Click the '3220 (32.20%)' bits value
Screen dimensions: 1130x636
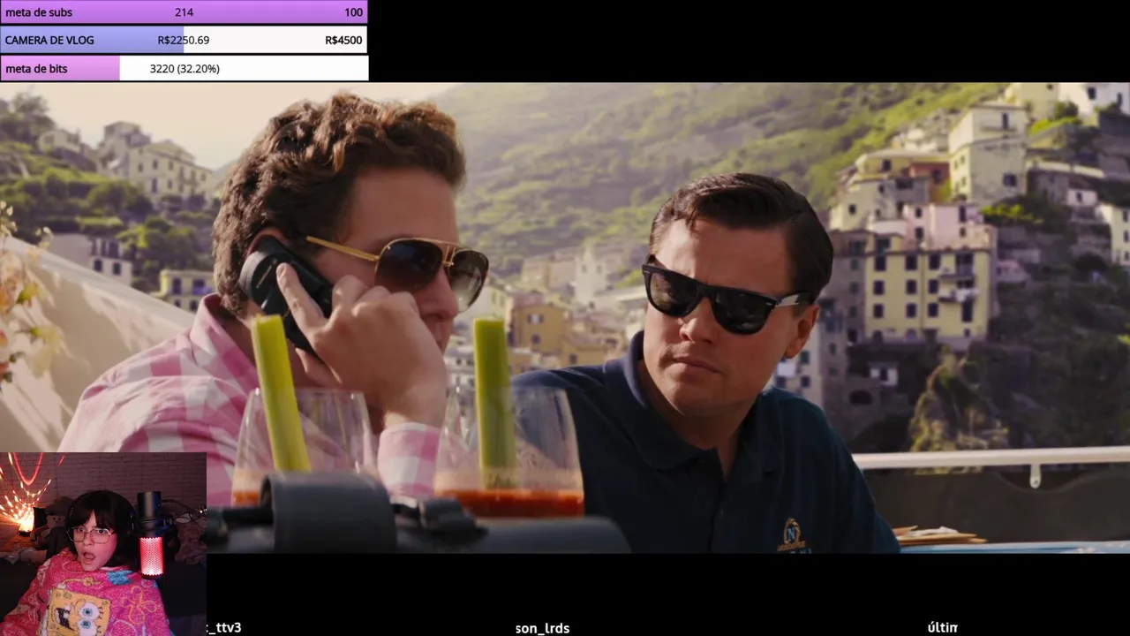(185, 68)
